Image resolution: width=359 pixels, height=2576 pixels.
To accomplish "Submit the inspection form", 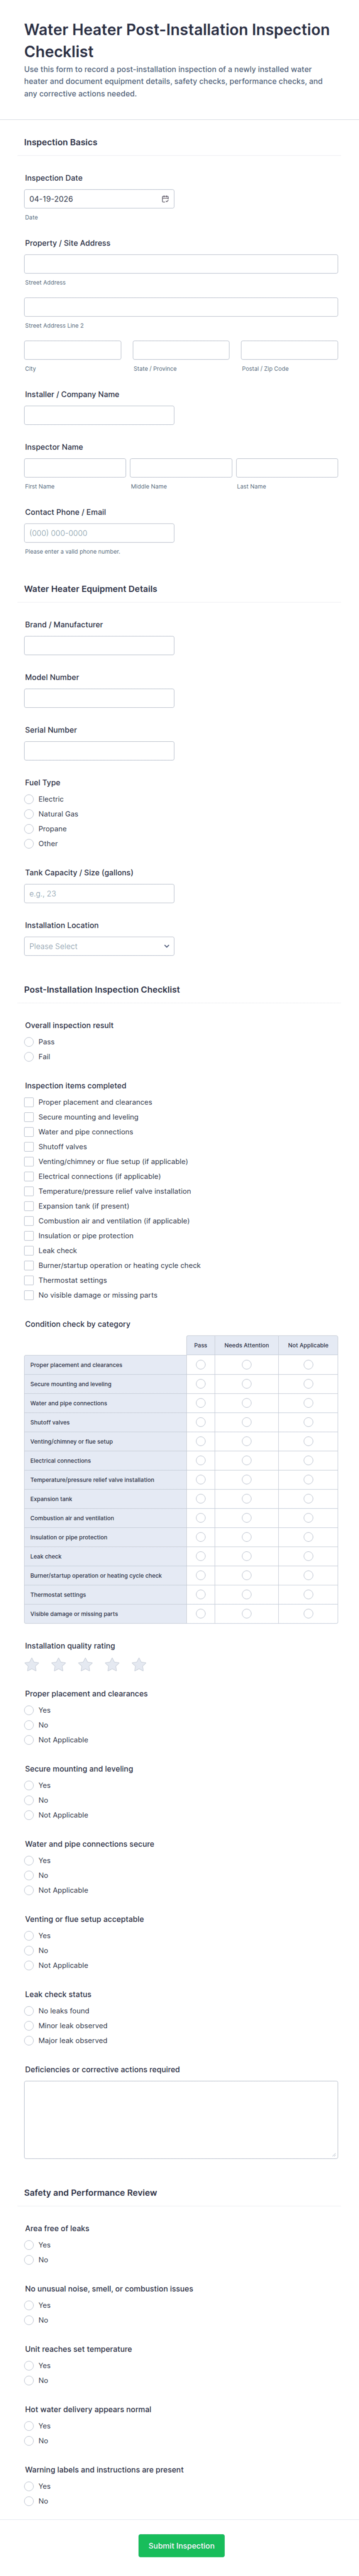I will click(x=181, y=2545).
